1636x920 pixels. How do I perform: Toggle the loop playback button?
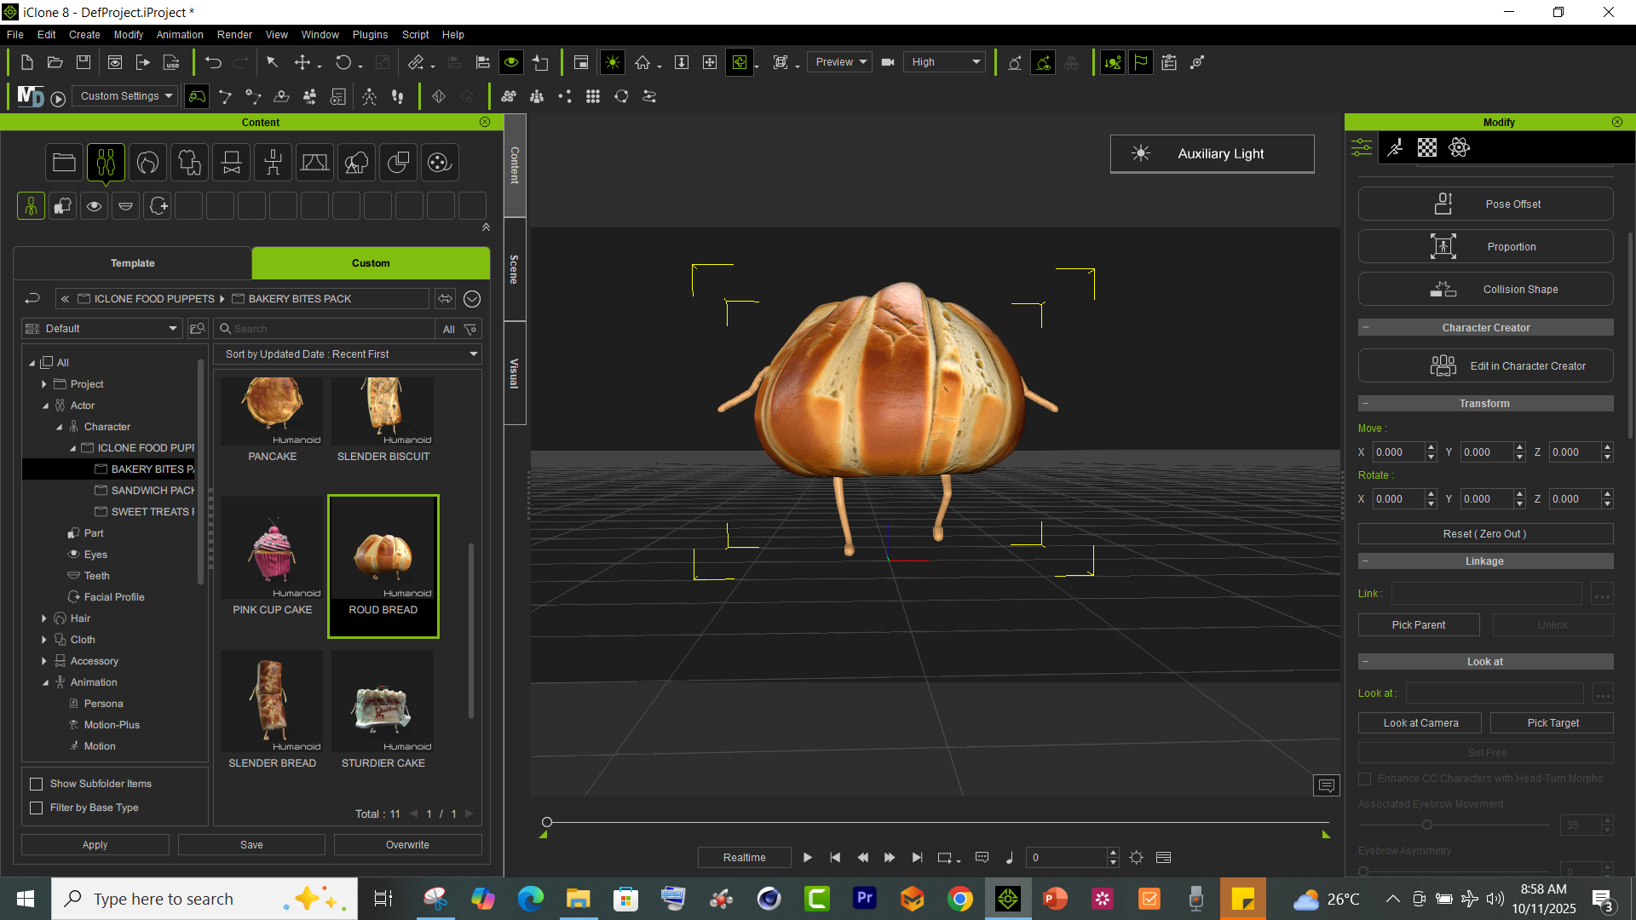[x=947, y=858]
